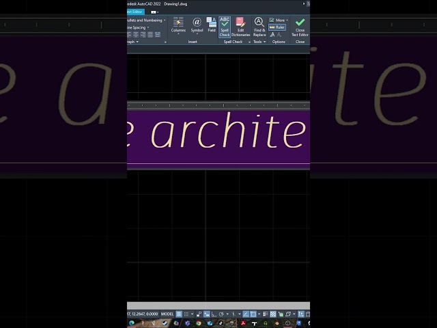This screenshot has height=328, width=437.
Task: Open snap mode settings dropdown arrow
Action: tap(193, 314)
